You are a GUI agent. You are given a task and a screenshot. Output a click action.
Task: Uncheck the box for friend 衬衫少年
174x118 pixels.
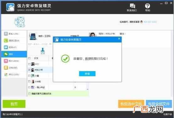[x=29, y=70]
